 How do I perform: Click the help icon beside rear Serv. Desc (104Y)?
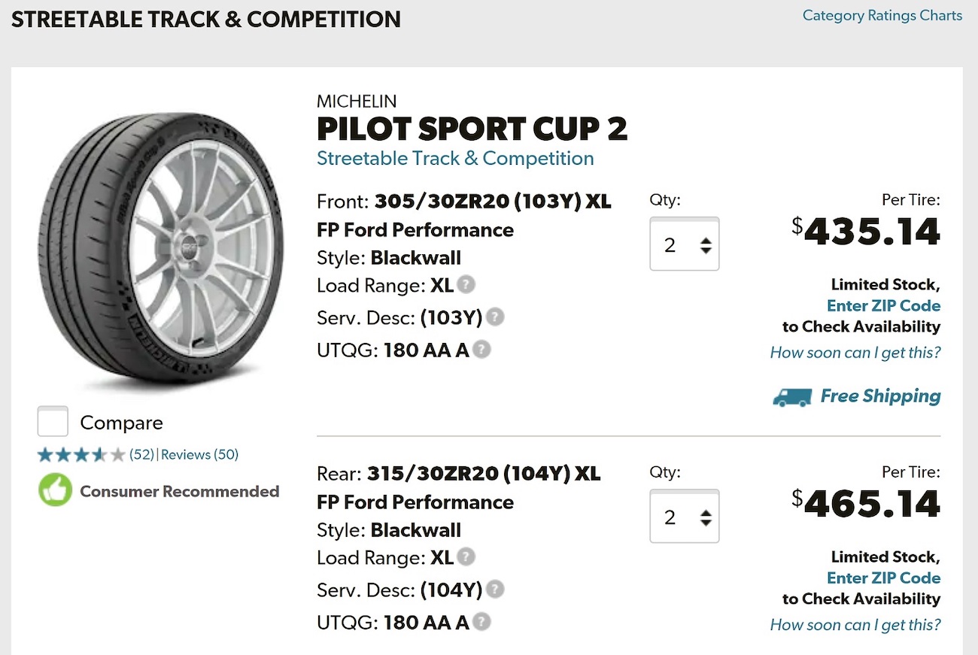coord(495,589)
